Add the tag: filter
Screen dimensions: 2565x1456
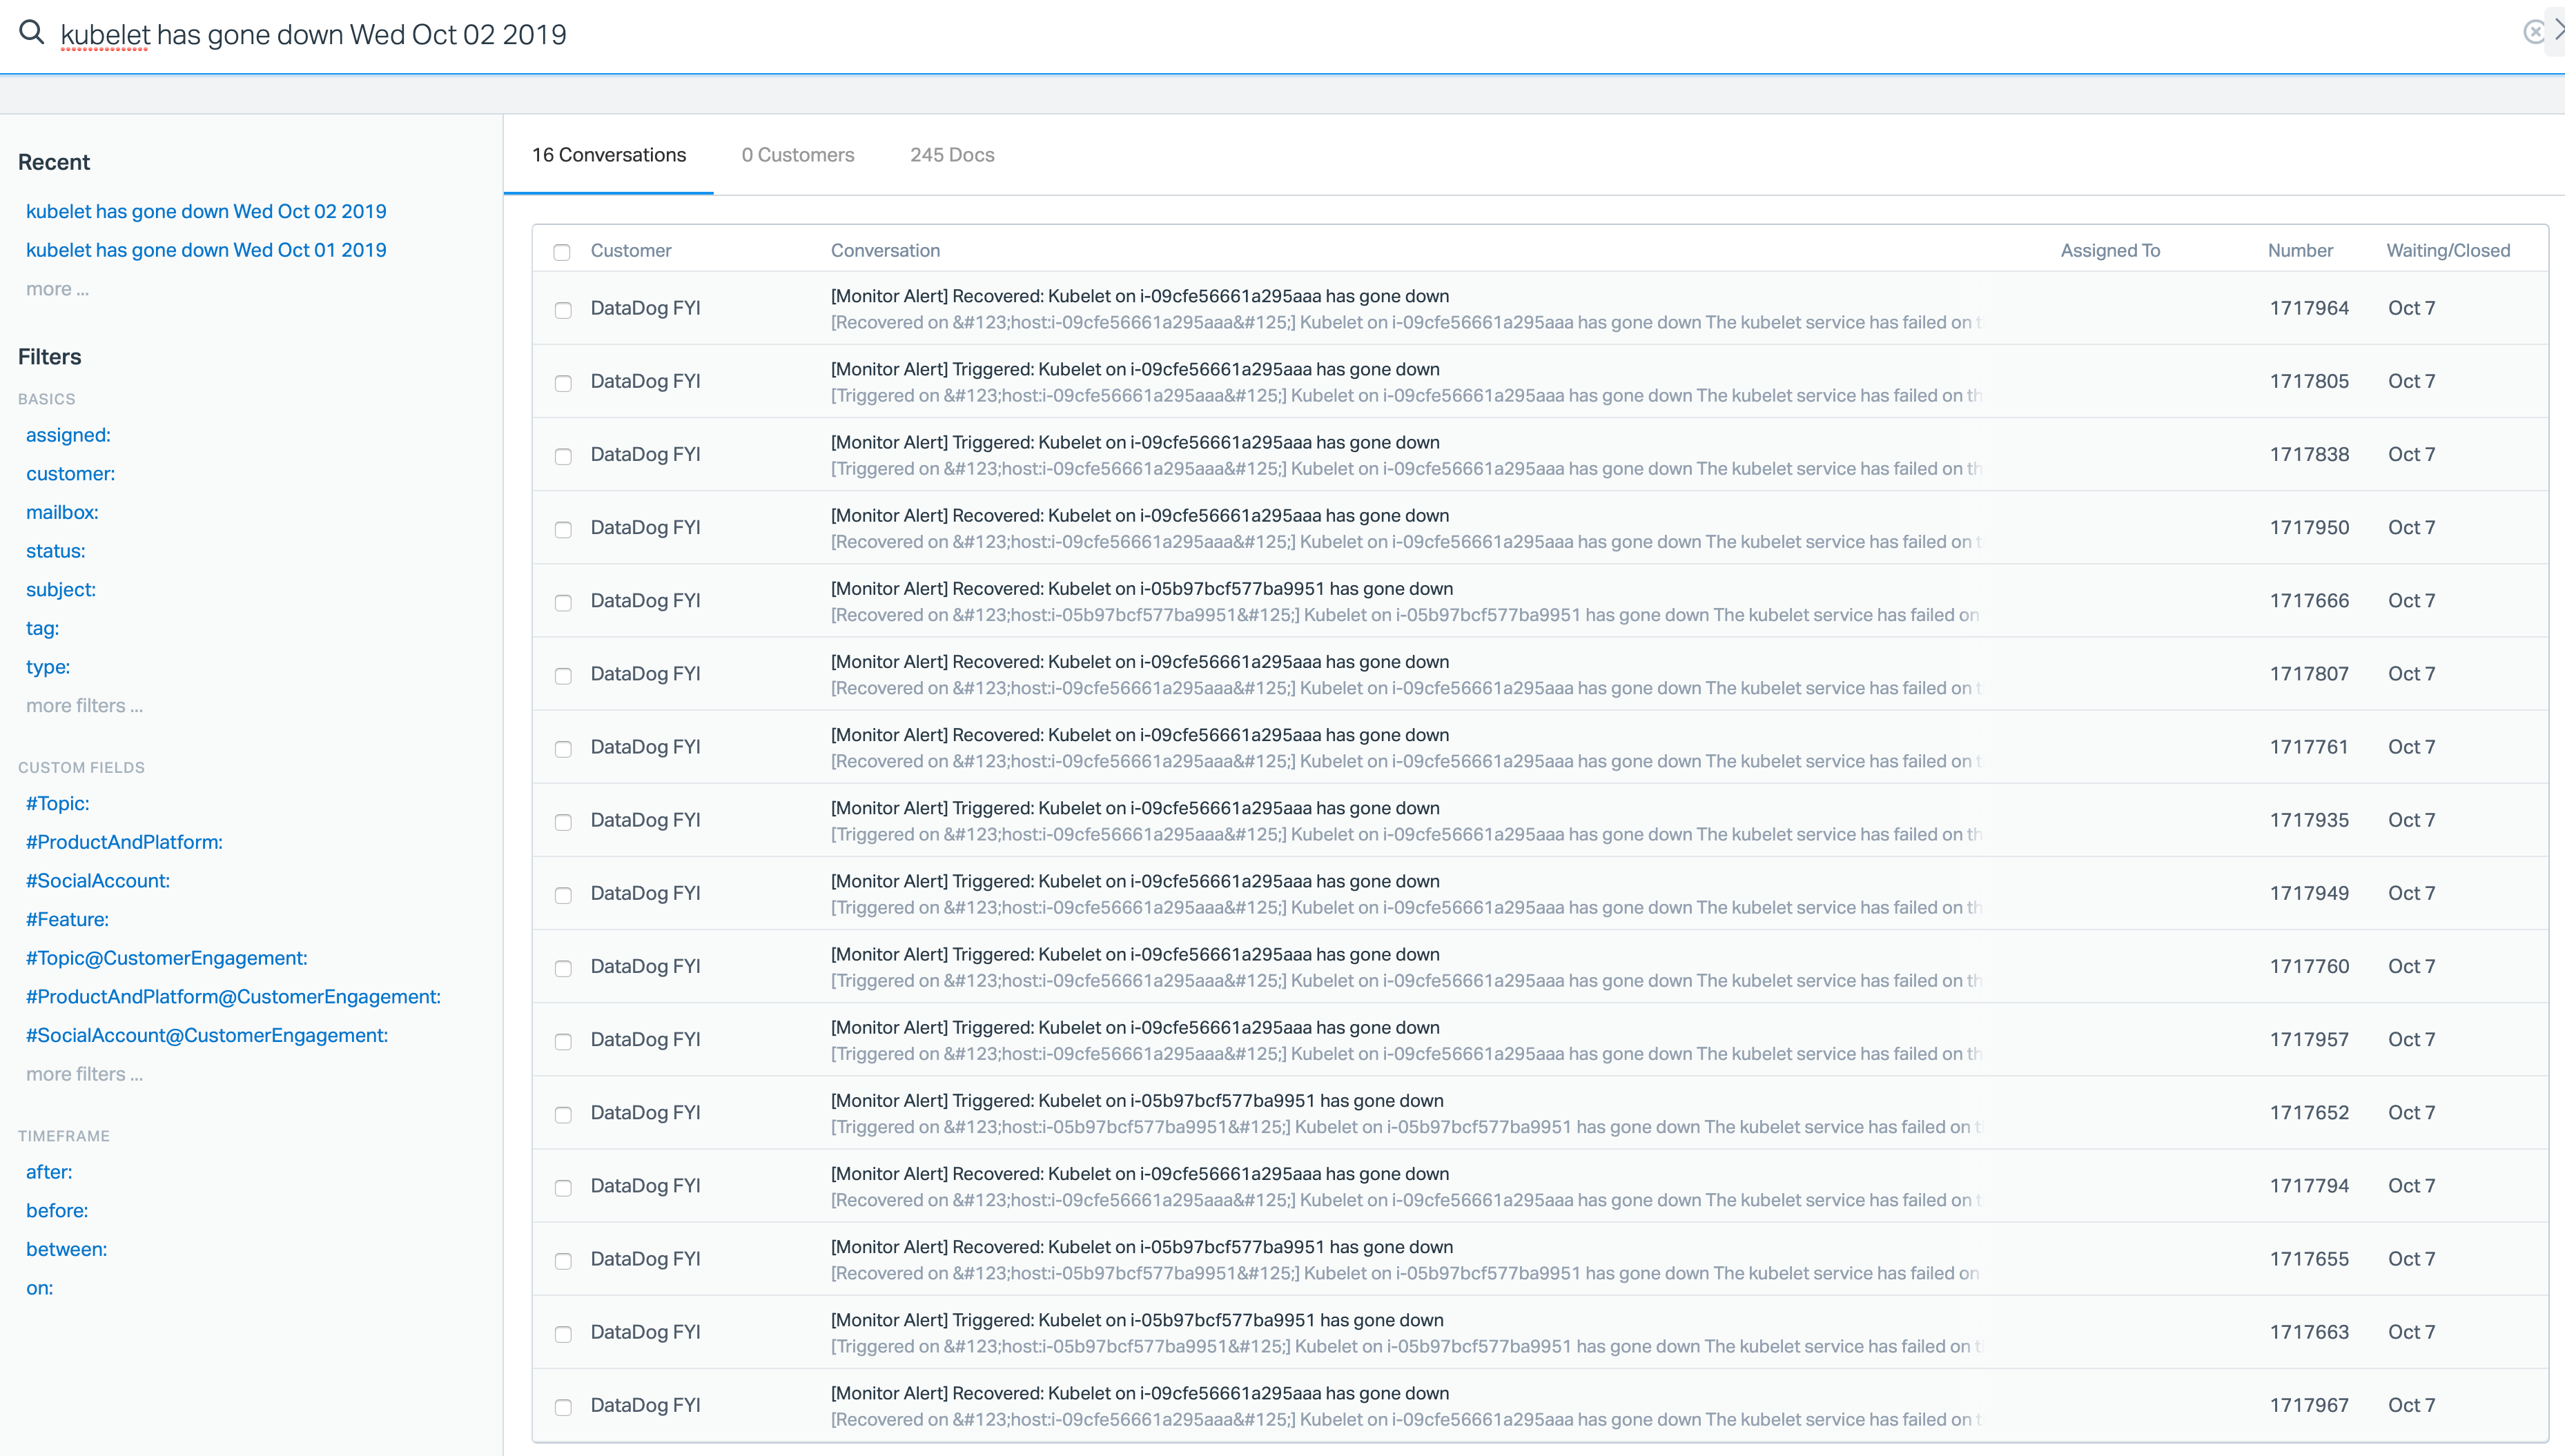pyautogui.click(x=42, y=628)
